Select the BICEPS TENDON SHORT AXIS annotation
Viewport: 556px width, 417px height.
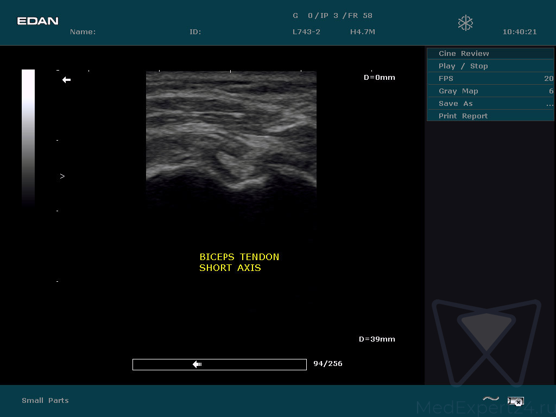(239, 262)
